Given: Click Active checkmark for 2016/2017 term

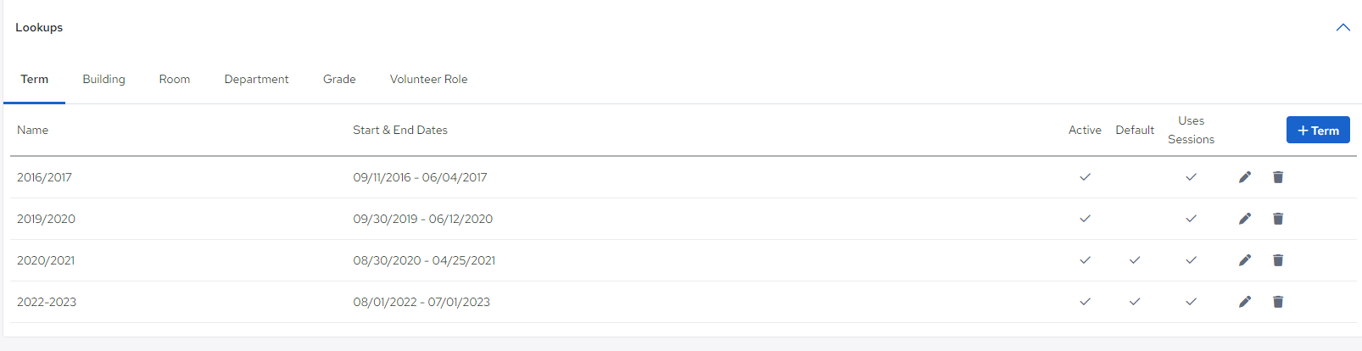Looking at the screenshot, I should 1085,177.
